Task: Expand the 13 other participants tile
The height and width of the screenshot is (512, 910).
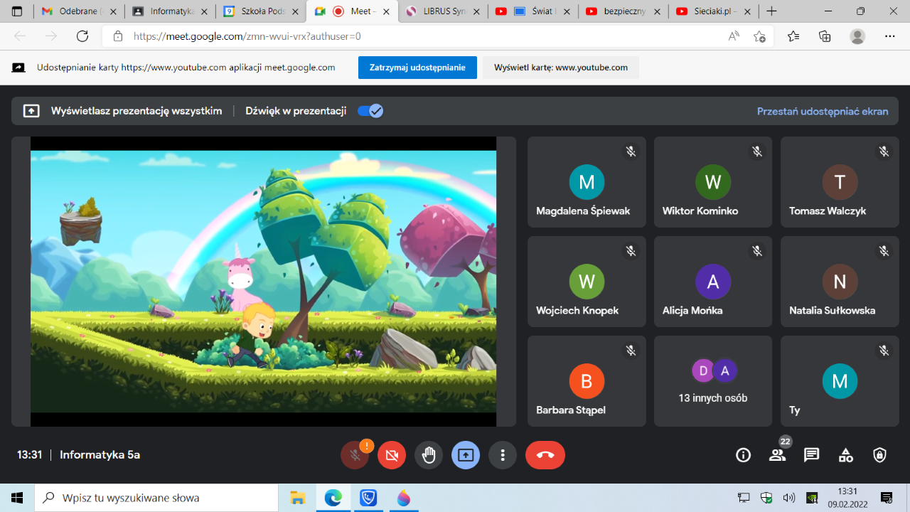Action: (713, 381)
